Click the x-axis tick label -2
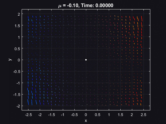 tap(40, 115)
